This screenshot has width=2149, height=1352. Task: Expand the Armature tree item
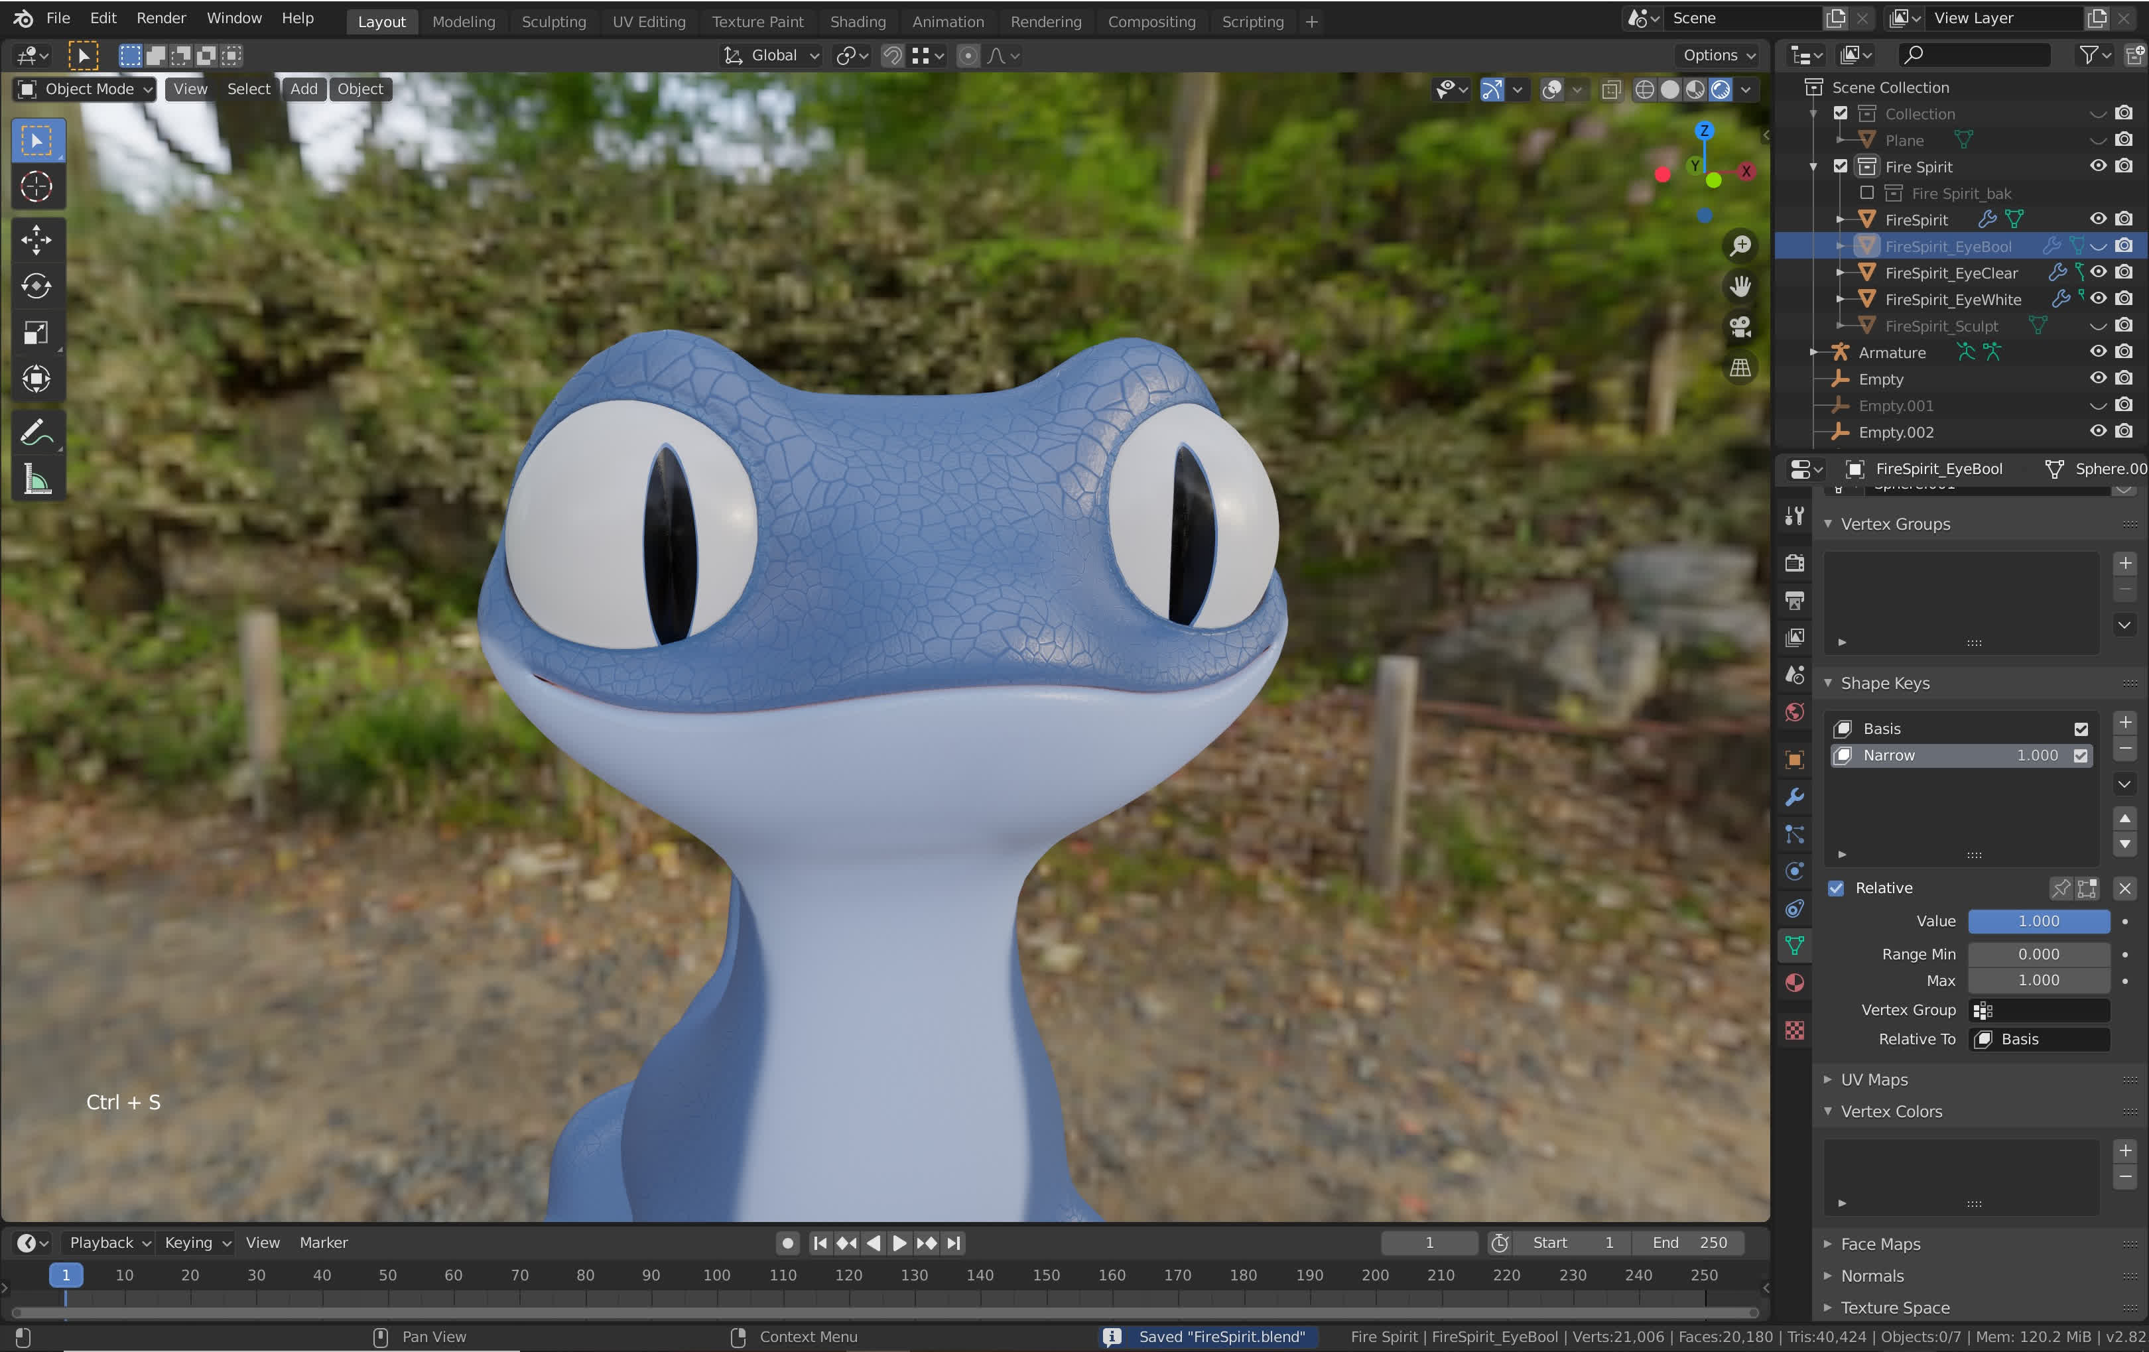pyautogui.click(x=1813, y=353)
